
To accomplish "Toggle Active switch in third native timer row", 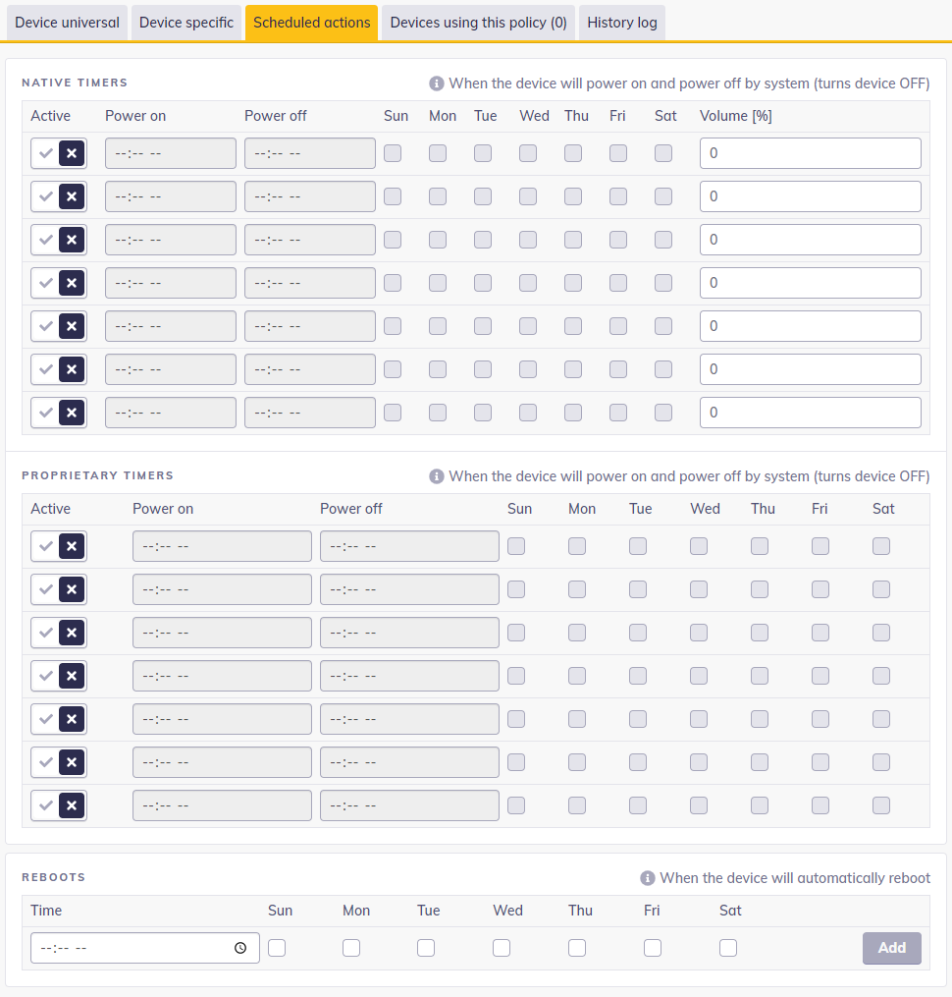I will coord(59,240).
